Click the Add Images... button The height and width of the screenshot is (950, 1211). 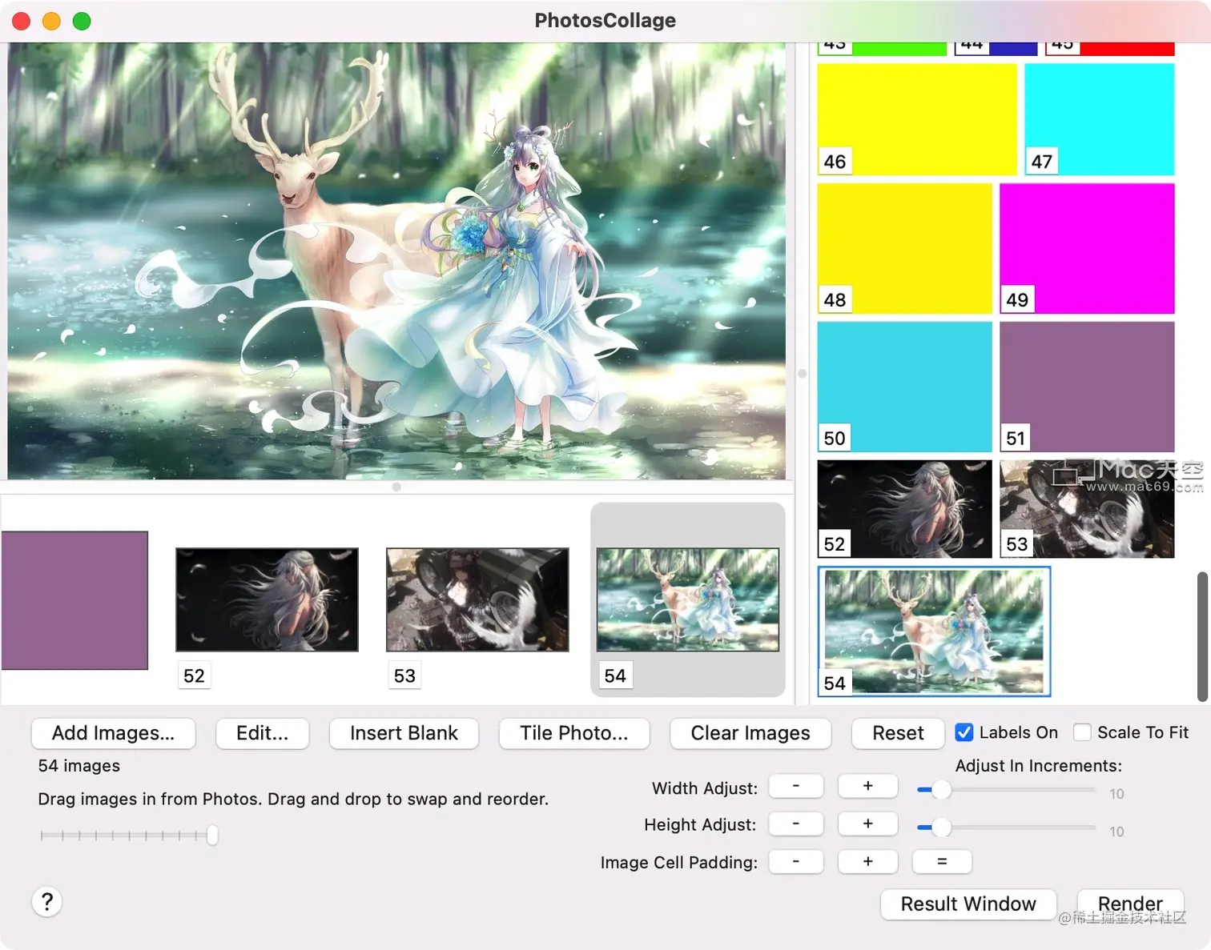coord(113,733)
